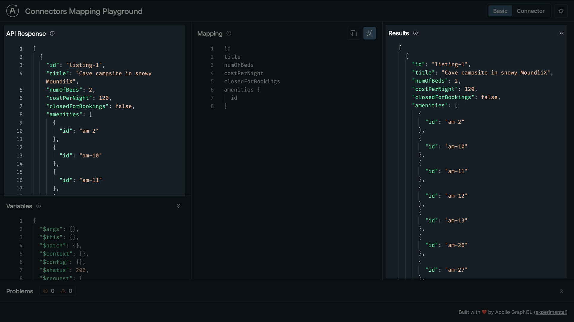Collapse the Results panel using double-right chevron
This screenshot has height=322, width=574.
(x=561, y=33)
